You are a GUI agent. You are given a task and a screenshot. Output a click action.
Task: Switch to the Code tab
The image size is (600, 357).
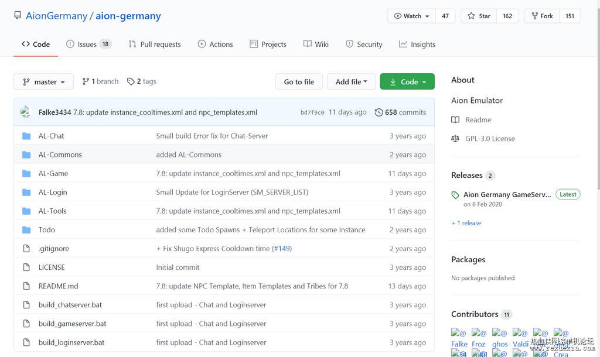coord(36,44)
